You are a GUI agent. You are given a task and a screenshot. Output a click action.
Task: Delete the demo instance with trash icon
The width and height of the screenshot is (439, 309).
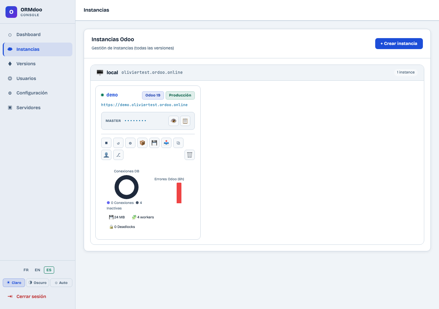[190, 155]
